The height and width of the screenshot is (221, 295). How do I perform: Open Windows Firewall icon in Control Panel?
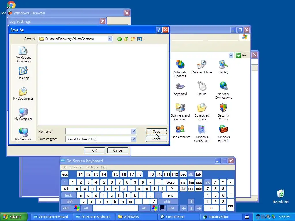223,134
